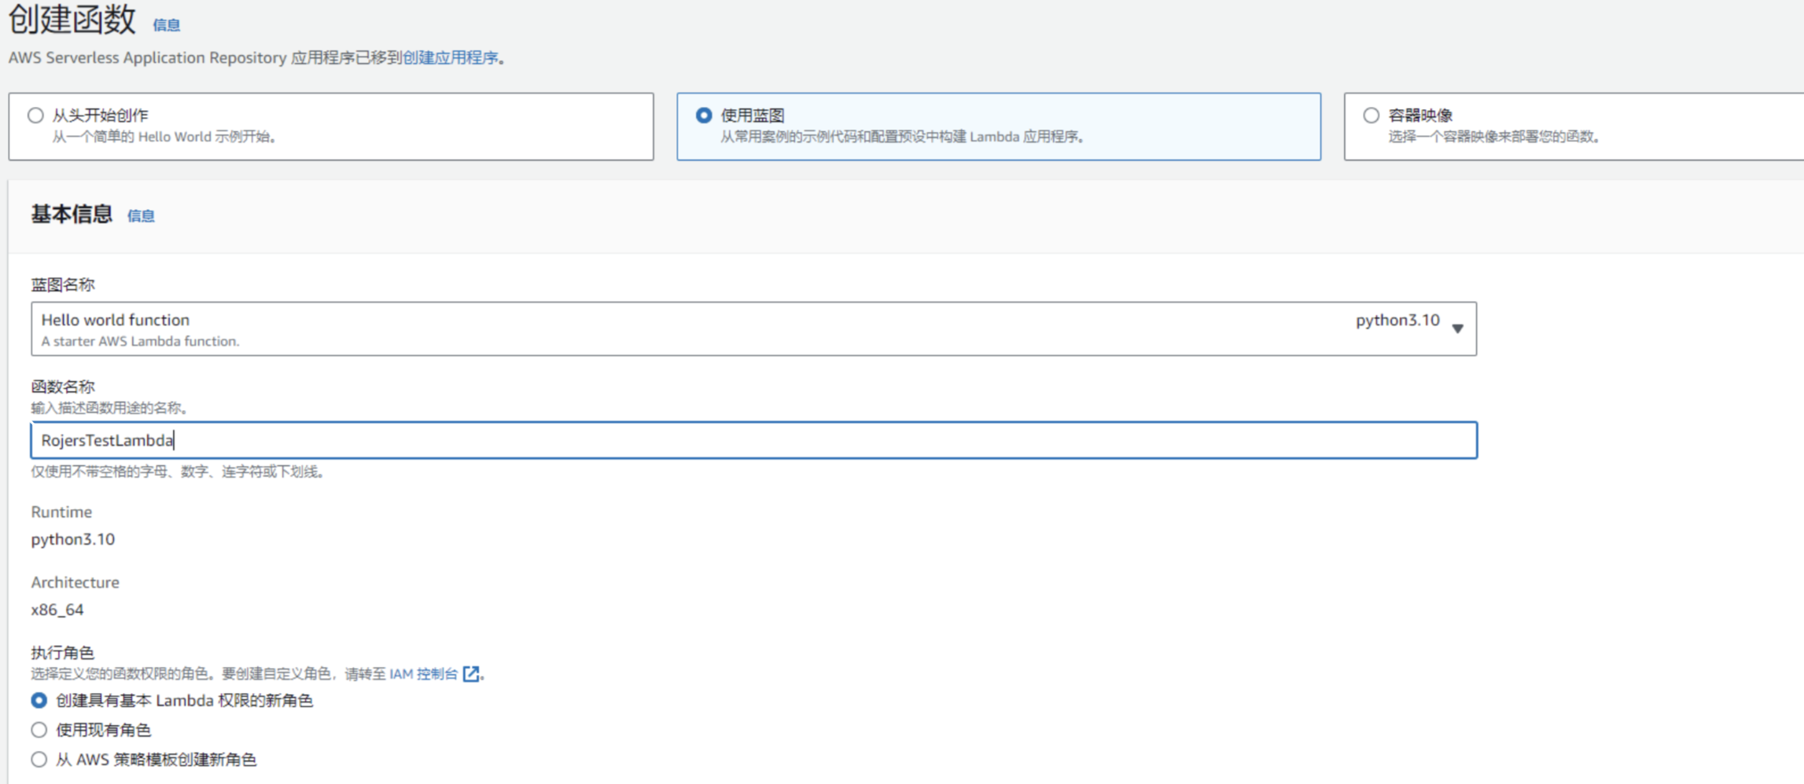
Task: Open the 蓝图名称 Hello world function dropdown
Action: pos(753,328)
